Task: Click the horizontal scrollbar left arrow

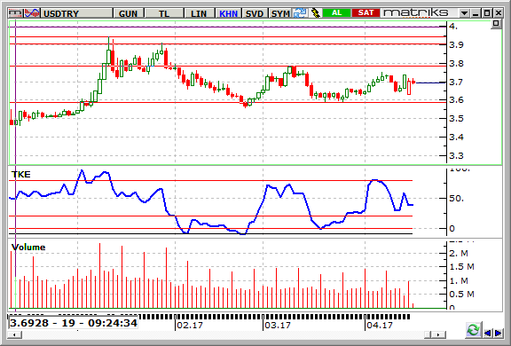Action: coord(15,334)
